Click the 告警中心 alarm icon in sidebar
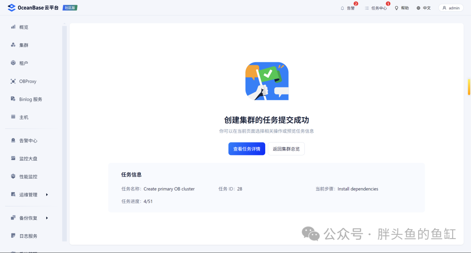Image resolution: width=471 pixels, height=253 pixels. click(x=13, y=140)
